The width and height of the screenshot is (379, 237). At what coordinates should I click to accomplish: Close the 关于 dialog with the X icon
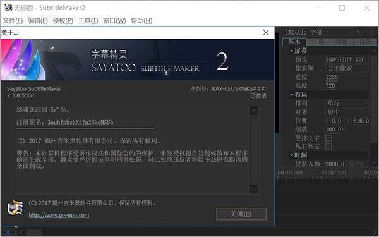click(266, 33)
